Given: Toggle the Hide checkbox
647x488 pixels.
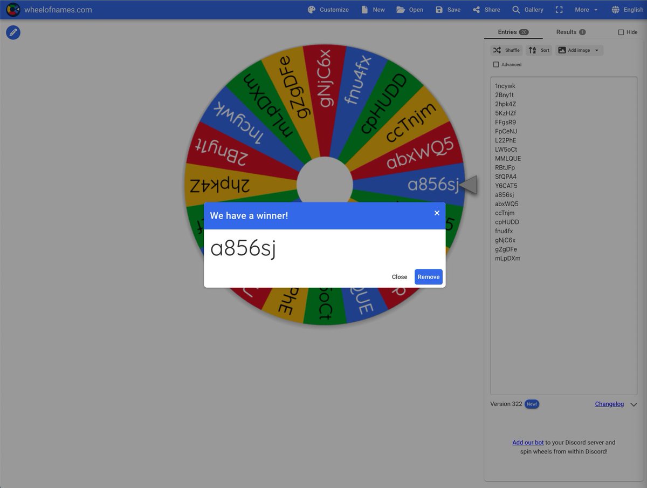Looking at the screenshot, I should 621,32.
